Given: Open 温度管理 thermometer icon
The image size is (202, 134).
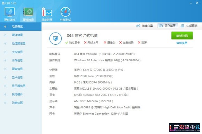Looking at the screenshot, I should (x=47, y=12).
